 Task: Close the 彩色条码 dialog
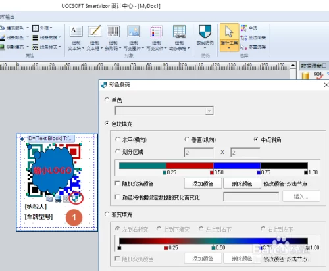326,85
